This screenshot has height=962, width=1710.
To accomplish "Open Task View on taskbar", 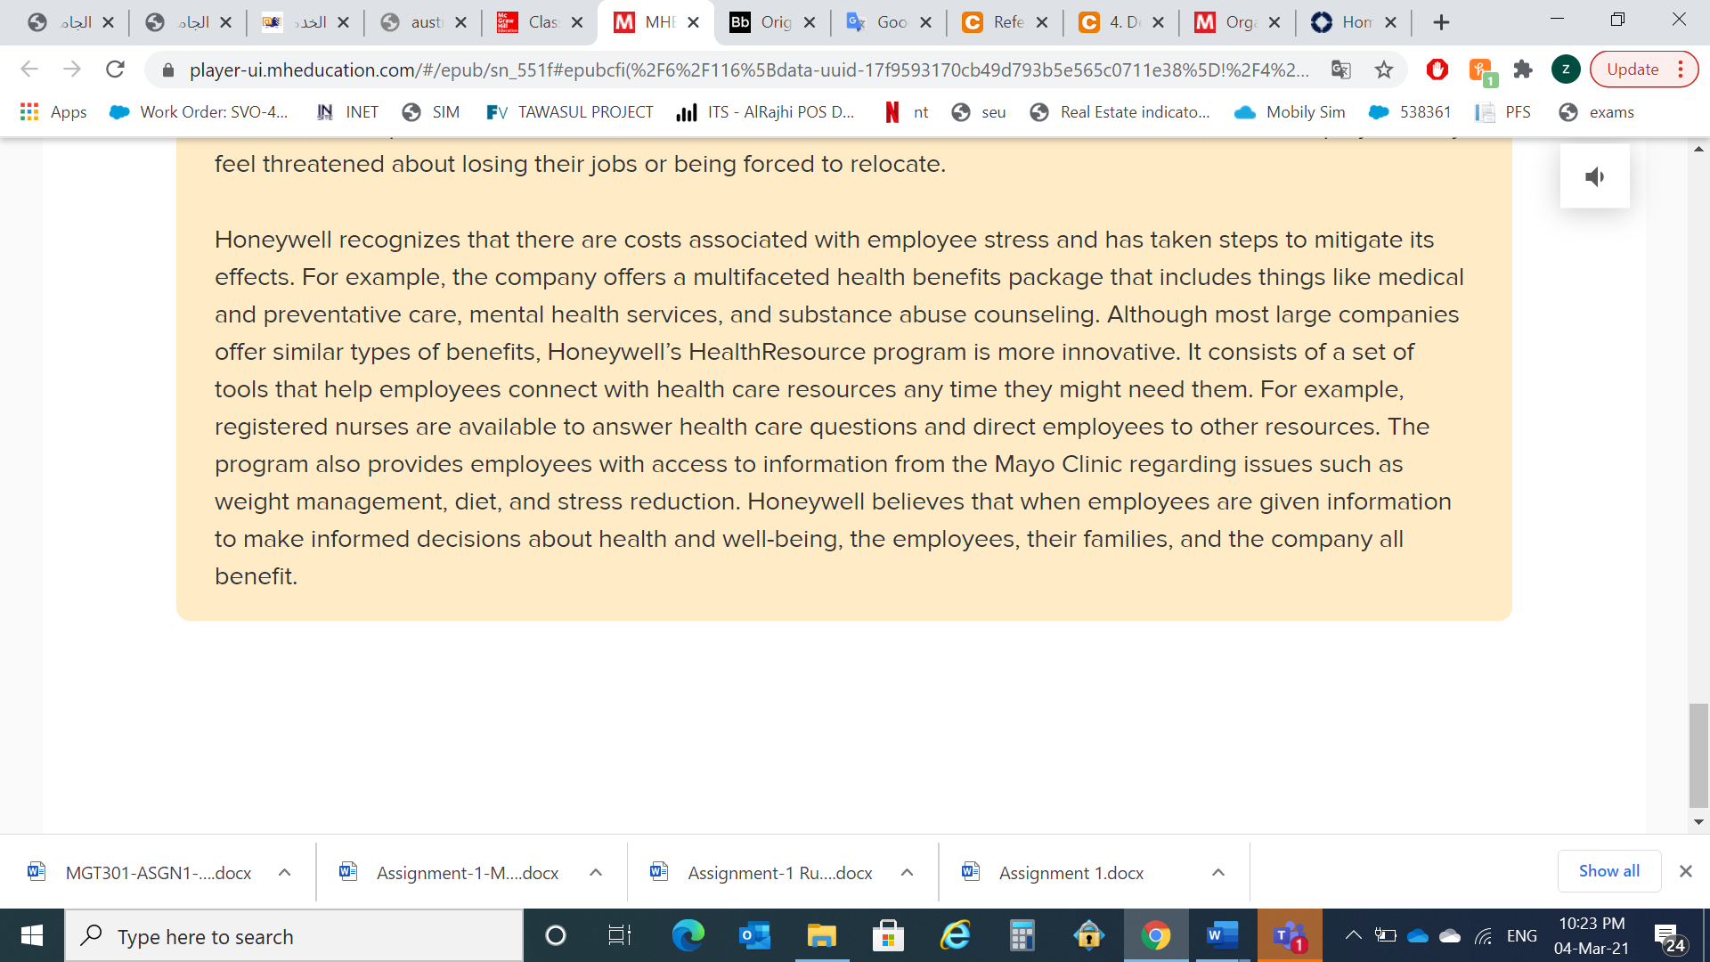I will tap(619, 935).
